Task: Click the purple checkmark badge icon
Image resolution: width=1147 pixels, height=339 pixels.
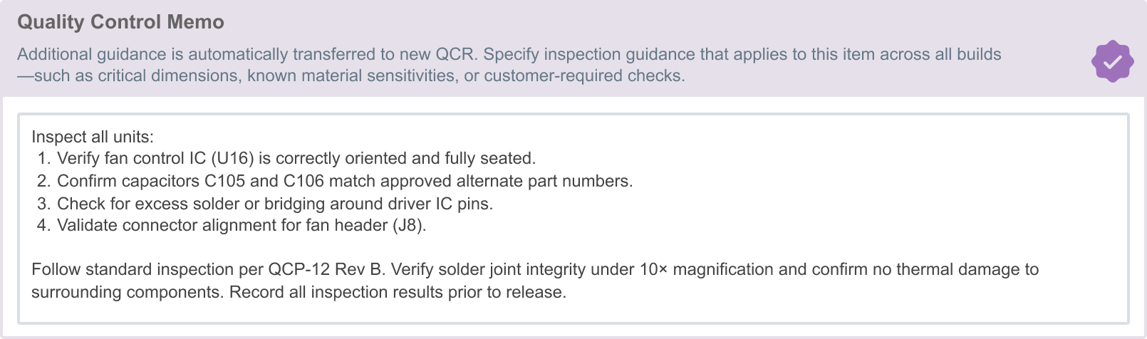Action: 1112,61
